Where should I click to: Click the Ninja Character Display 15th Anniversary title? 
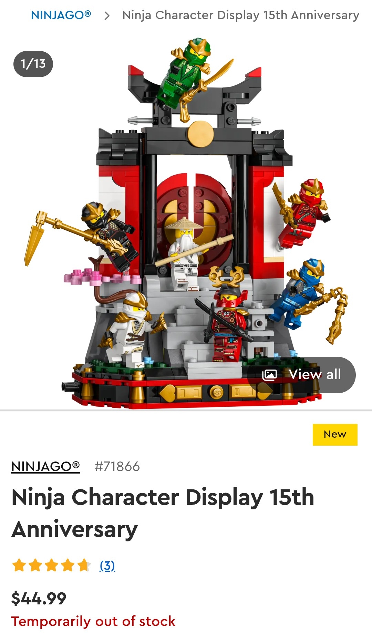163,513
